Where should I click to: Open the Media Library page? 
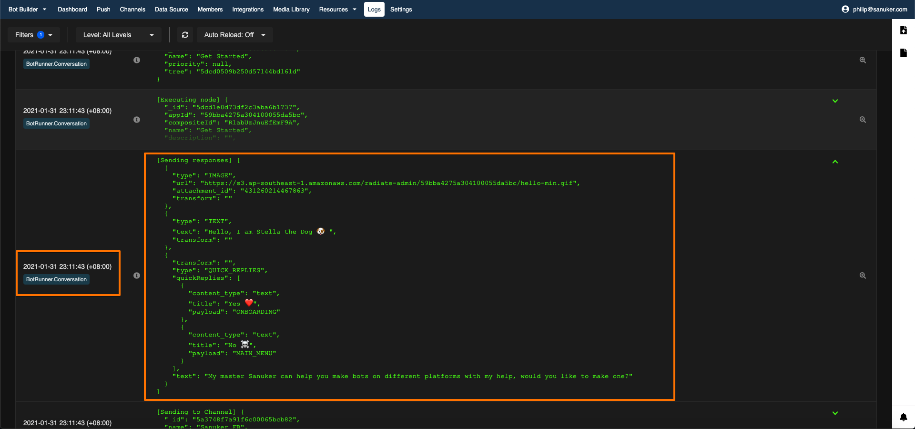point(291,9)
